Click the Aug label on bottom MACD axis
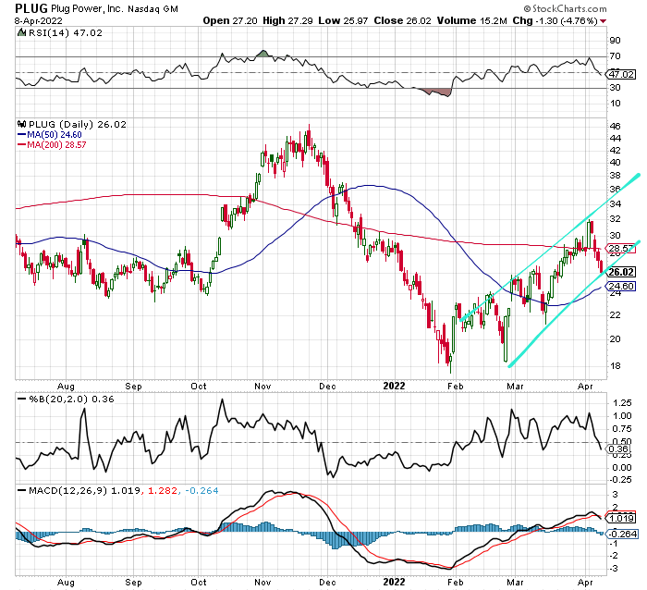Image resolution: width=647 pixels, height=590 pixels. 66,583
